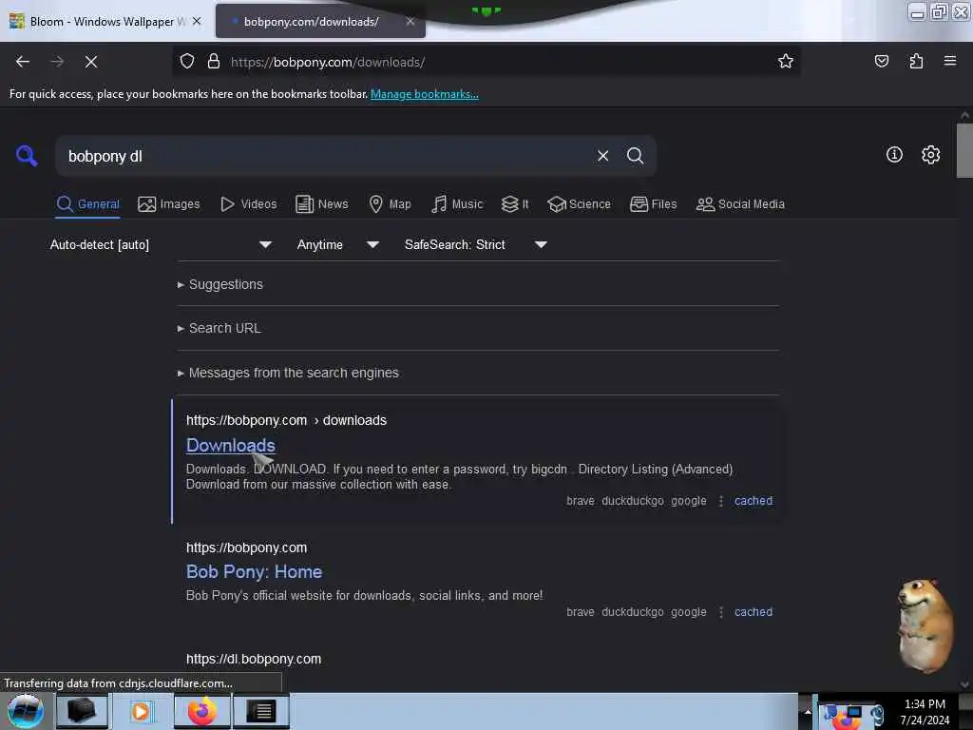Open the SafeSearch: Strict dropdown
The height and width of the screenshot is (730, 973).
point(475,244)
